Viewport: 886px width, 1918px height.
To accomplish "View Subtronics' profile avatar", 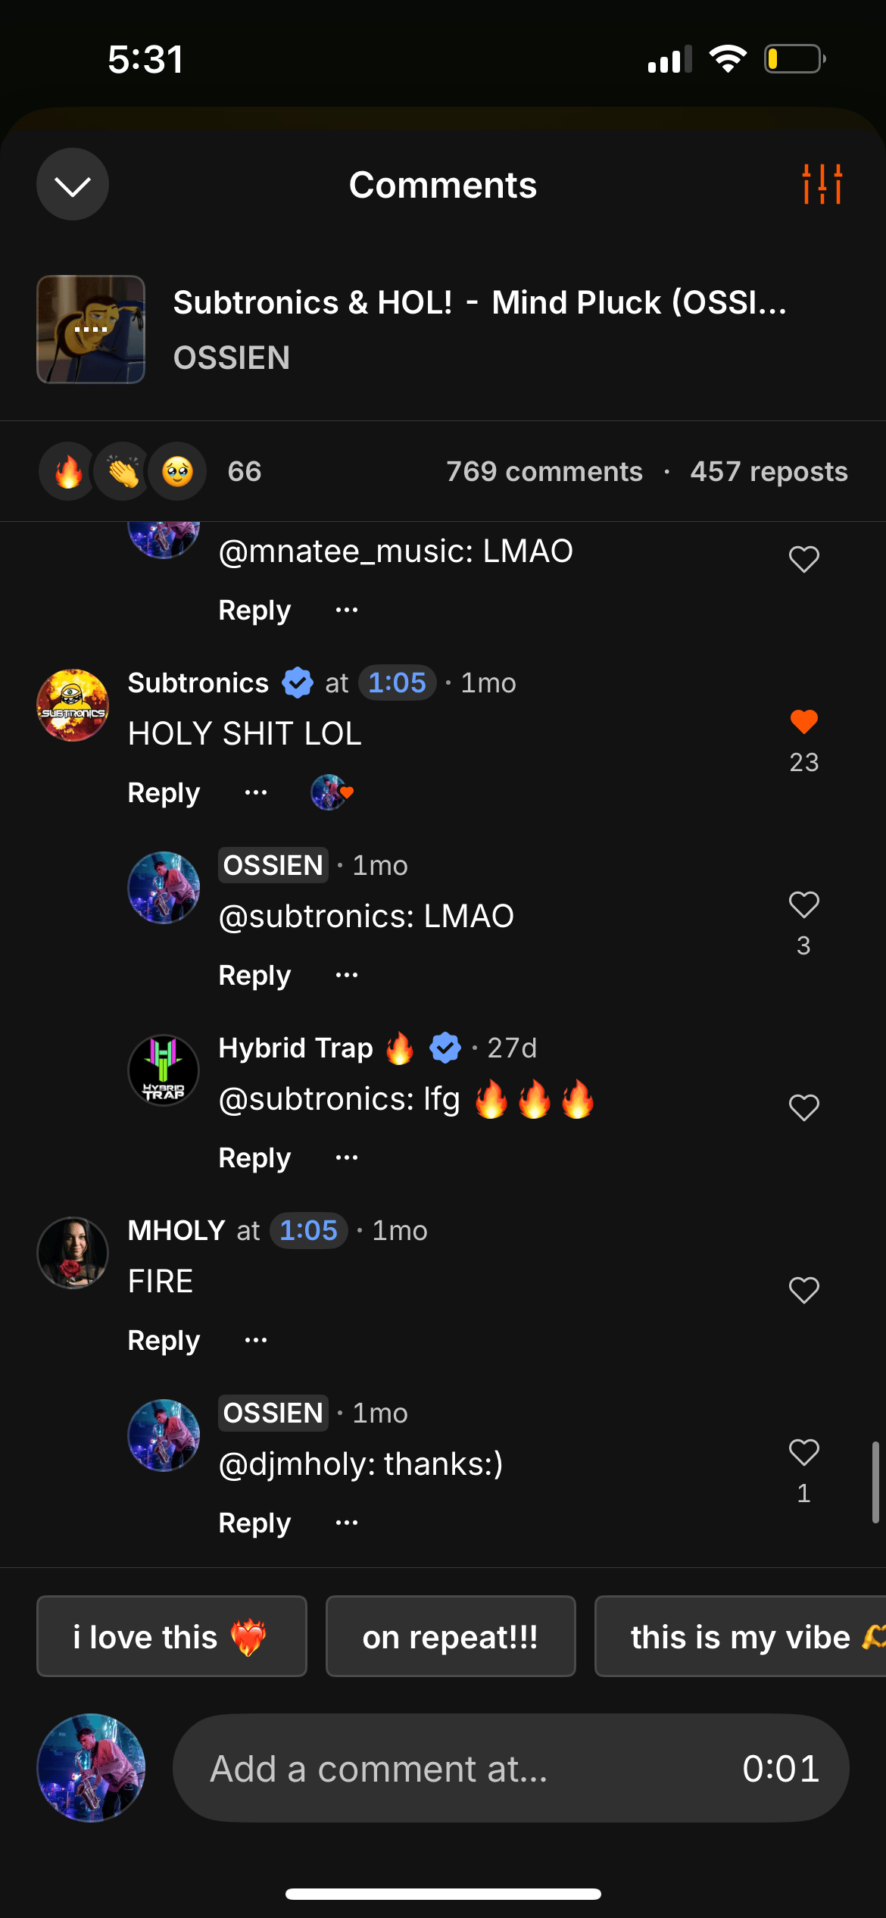I will coord(73,705).
